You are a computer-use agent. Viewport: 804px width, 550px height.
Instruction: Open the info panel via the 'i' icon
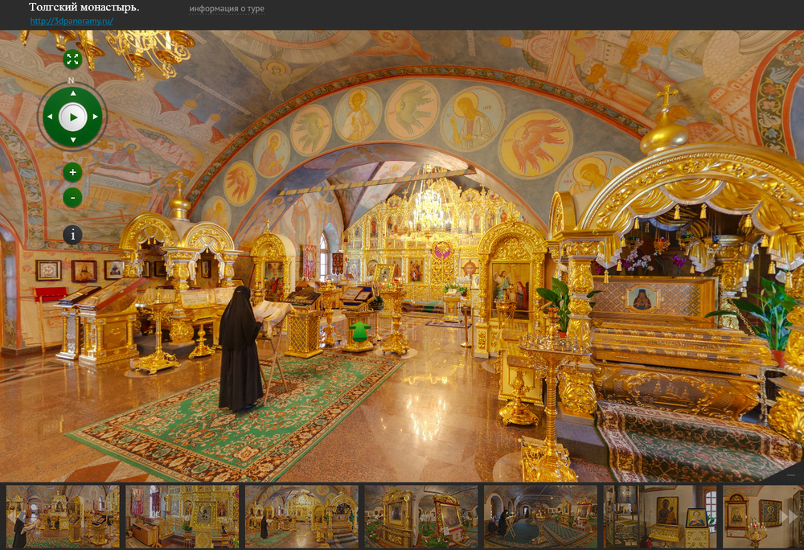click(x=72, y=236)
